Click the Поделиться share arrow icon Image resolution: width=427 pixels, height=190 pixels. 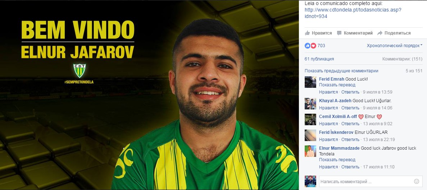(x=380, y=33)
